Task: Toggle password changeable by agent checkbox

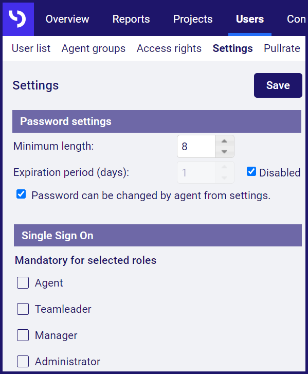Action: pos(21,194)
